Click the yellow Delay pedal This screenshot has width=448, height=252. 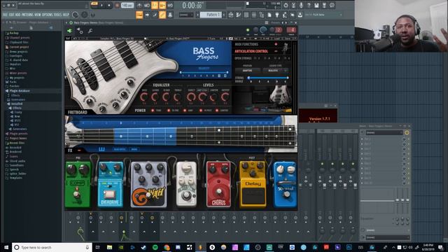(x=253, y=183)
